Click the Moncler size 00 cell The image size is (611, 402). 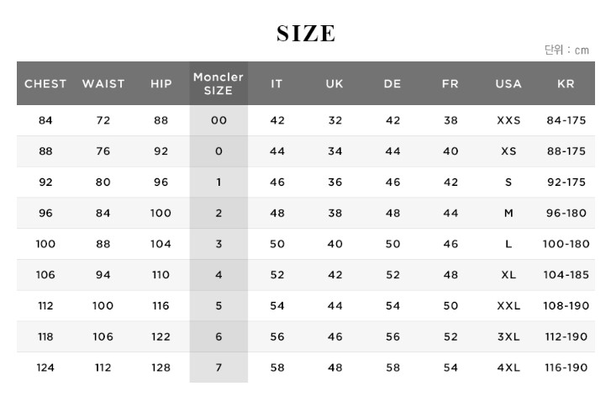pyautogui.click(x=219, y=120)
